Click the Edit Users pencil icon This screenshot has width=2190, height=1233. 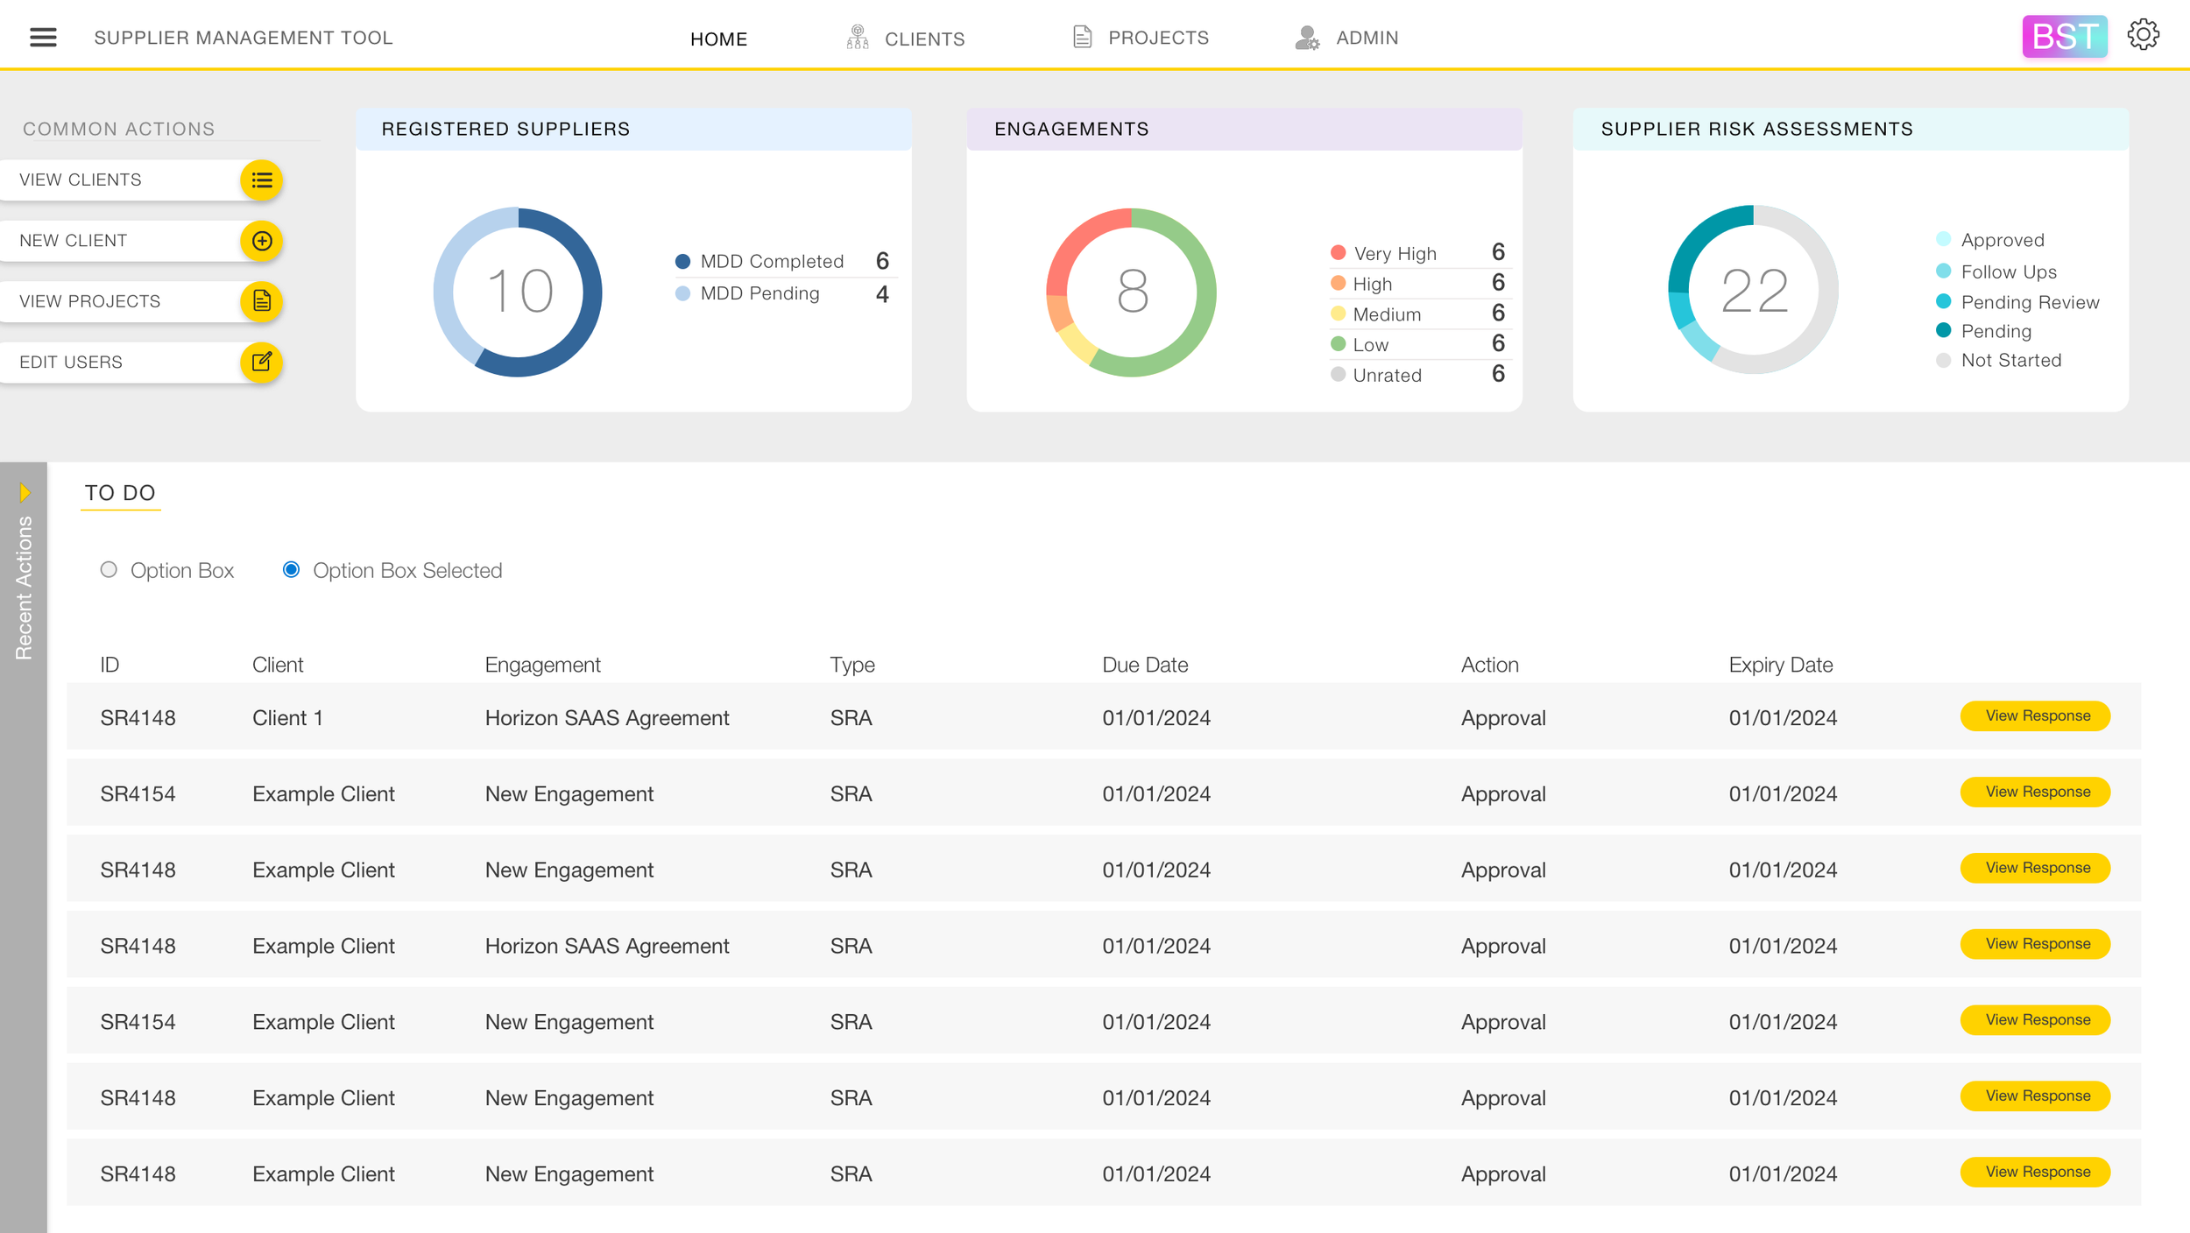click(x=261, y=362)
